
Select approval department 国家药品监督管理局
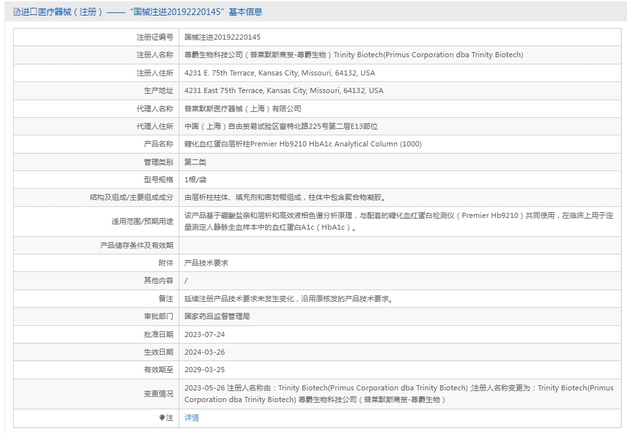tap(217, 316)
